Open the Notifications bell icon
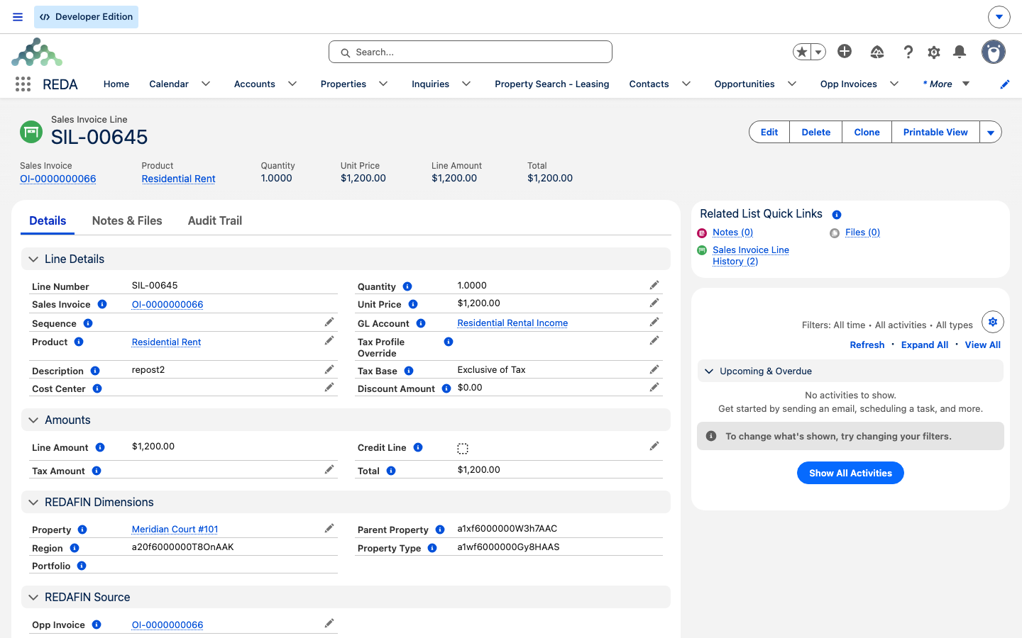Viewport: 1022px width, 638px height. pos(960,52)
